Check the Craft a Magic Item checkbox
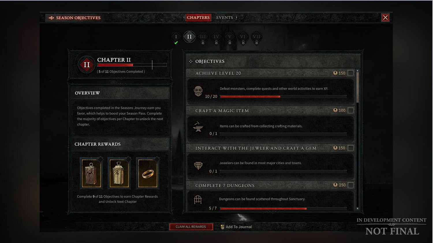 point(350,110)
